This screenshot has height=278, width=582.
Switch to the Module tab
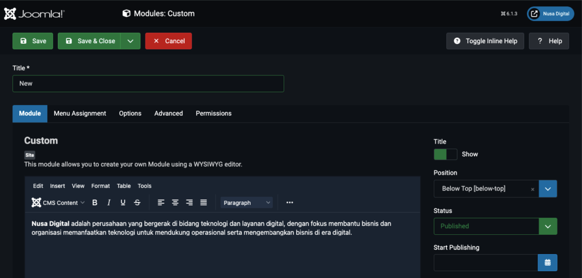pyautogui.click(x=30, y=113)
